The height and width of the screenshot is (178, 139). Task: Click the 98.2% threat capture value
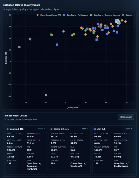pos(54,150)
